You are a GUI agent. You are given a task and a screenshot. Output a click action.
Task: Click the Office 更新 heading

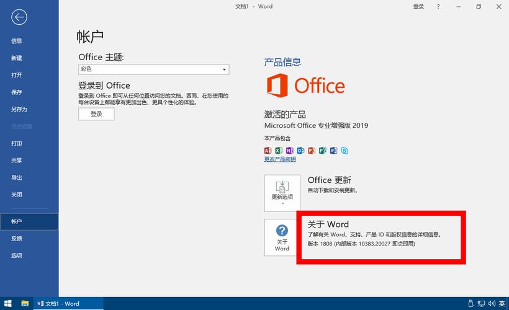tap(329, 180)
